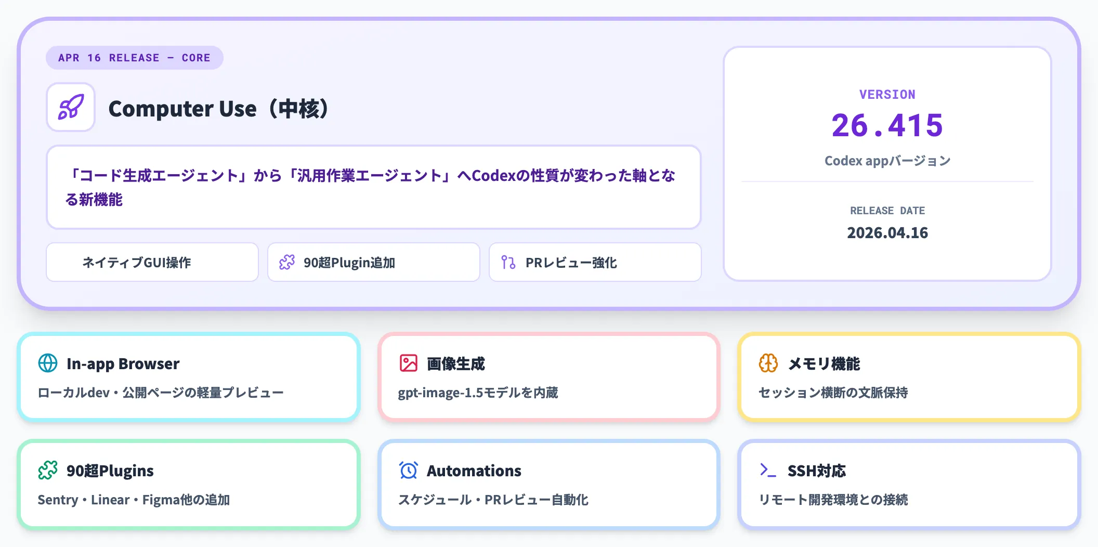This screenshot has height=547, width=1098.
Task: Open the メモリ機能 card title
Action: (x=823, y=363)
